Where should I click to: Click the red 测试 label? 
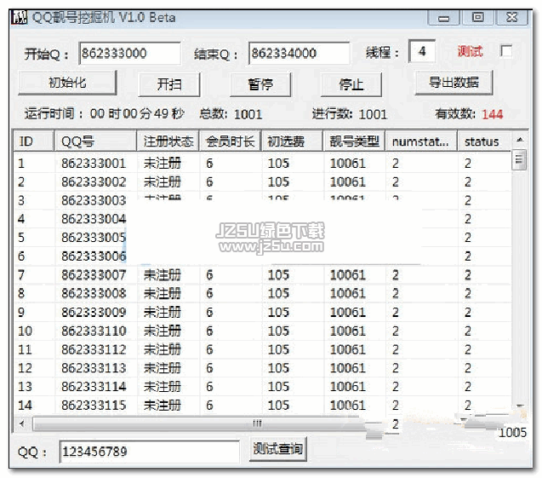[470, 51]
